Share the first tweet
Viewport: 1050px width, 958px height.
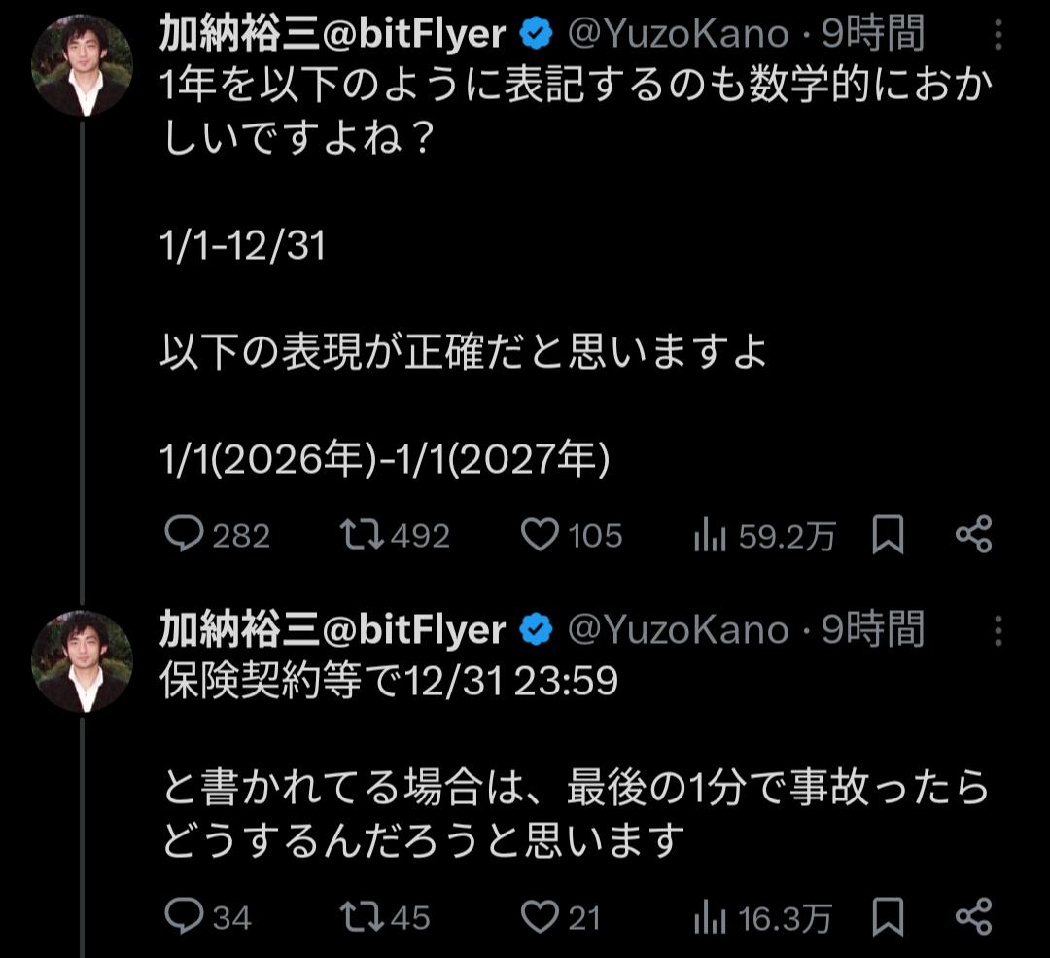click(973, 536)
